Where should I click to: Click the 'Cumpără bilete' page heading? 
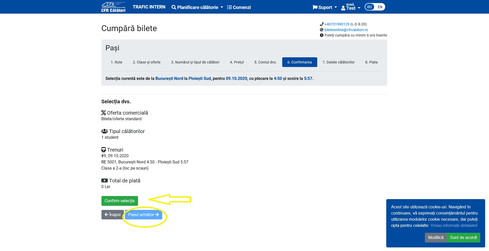point(129,28)
